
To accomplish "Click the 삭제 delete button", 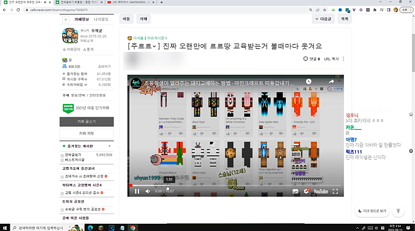I will (142, 19).
